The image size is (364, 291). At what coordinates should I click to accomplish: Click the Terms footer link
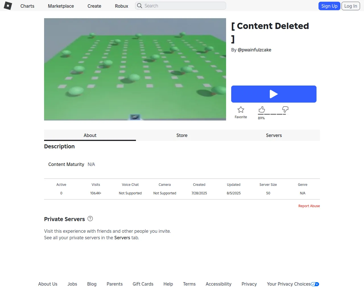pos(189,284)
